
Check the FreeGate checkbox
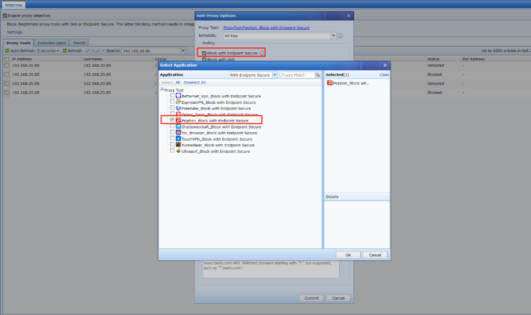pyautogui.click(x=172, y=108)
